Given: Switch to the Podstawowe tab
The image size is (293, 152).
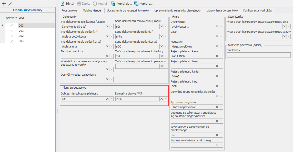Looking at the screenshot, I should point(69,10).
